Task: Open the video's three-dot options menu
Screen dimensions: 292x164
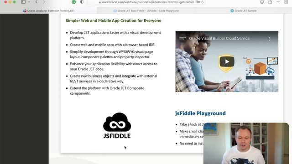Action: point(270,39)
